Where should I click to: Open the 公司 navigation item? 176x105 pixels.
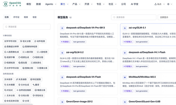point(123,4)
